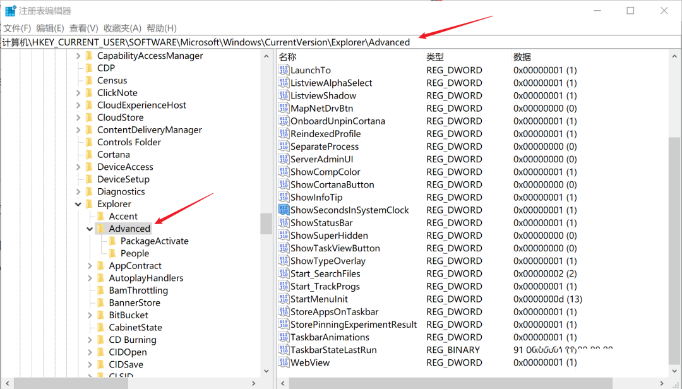This screenshot has width=682, height=389.
Task: Expand the CIDSave node
Action: [x=90, y=364]
